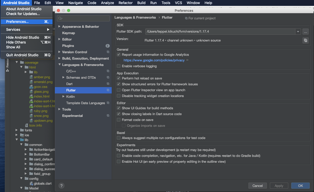Enable Format code on save
314x192 pixels.
[x=119, y=120]
